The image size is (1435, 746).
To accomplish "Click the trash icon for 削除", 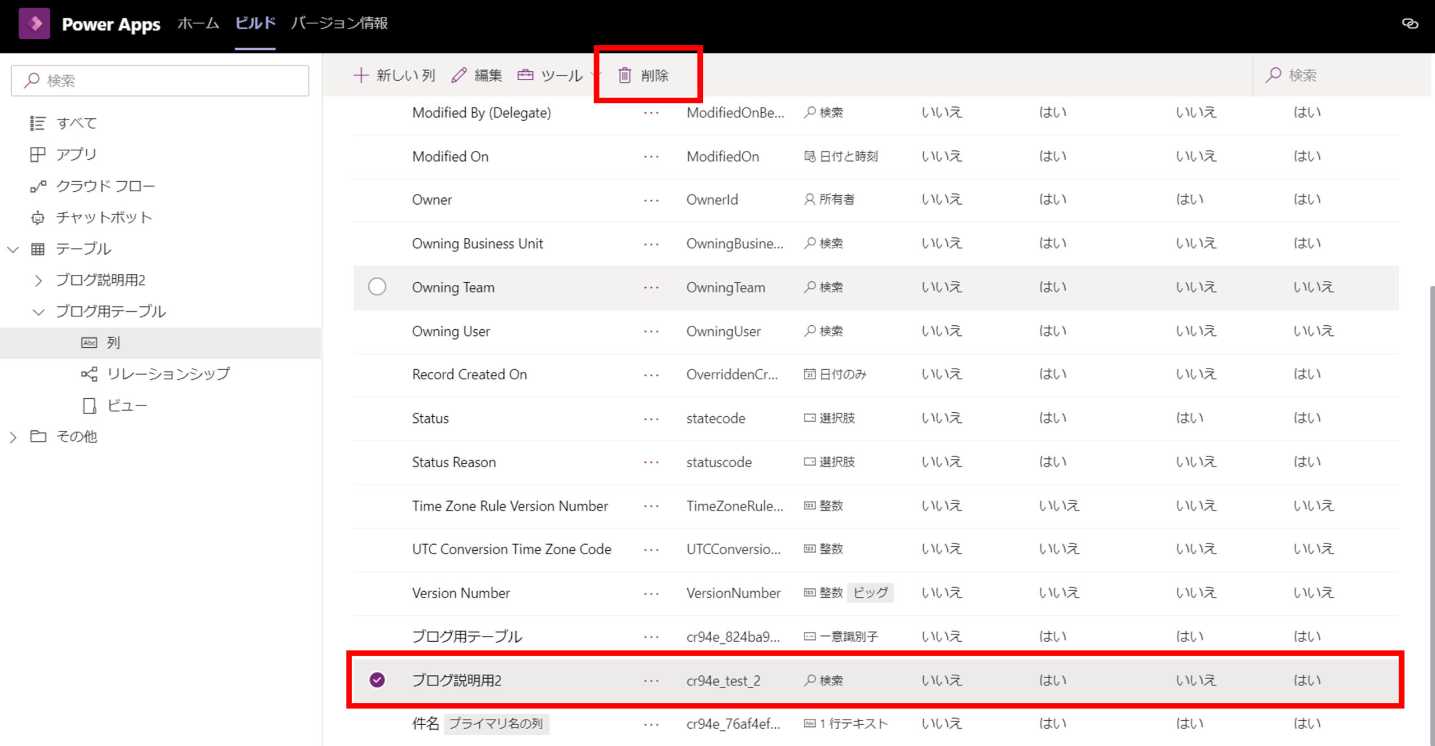I will tap(624, 75).
